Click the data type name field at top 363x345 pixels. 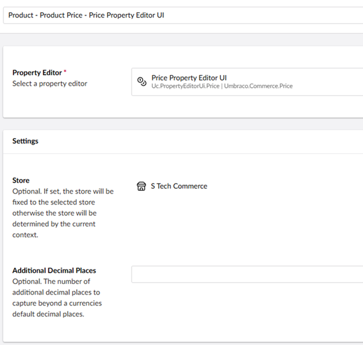coord(181,15)
